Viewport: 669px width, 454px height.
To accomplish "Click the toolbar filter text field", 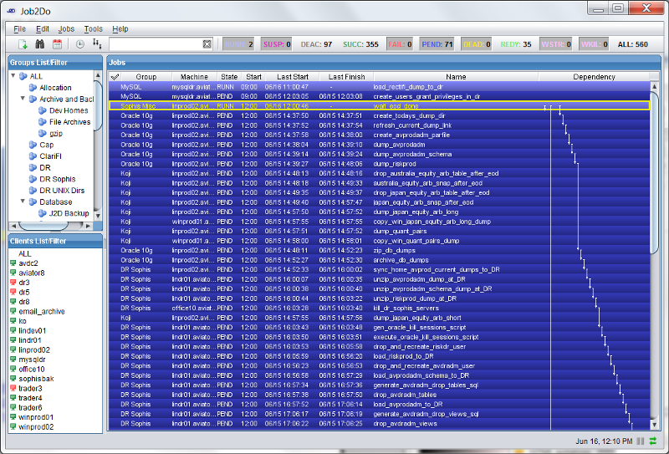I will 156,44.
